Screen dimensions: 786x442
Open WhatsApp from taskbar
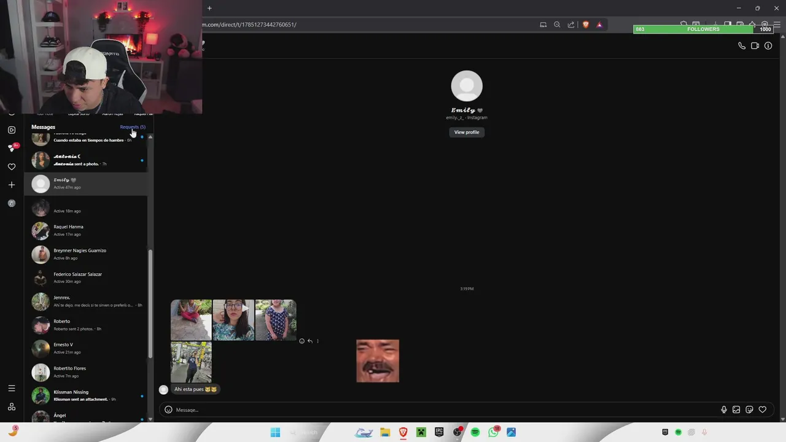click(x=494, y=432)
